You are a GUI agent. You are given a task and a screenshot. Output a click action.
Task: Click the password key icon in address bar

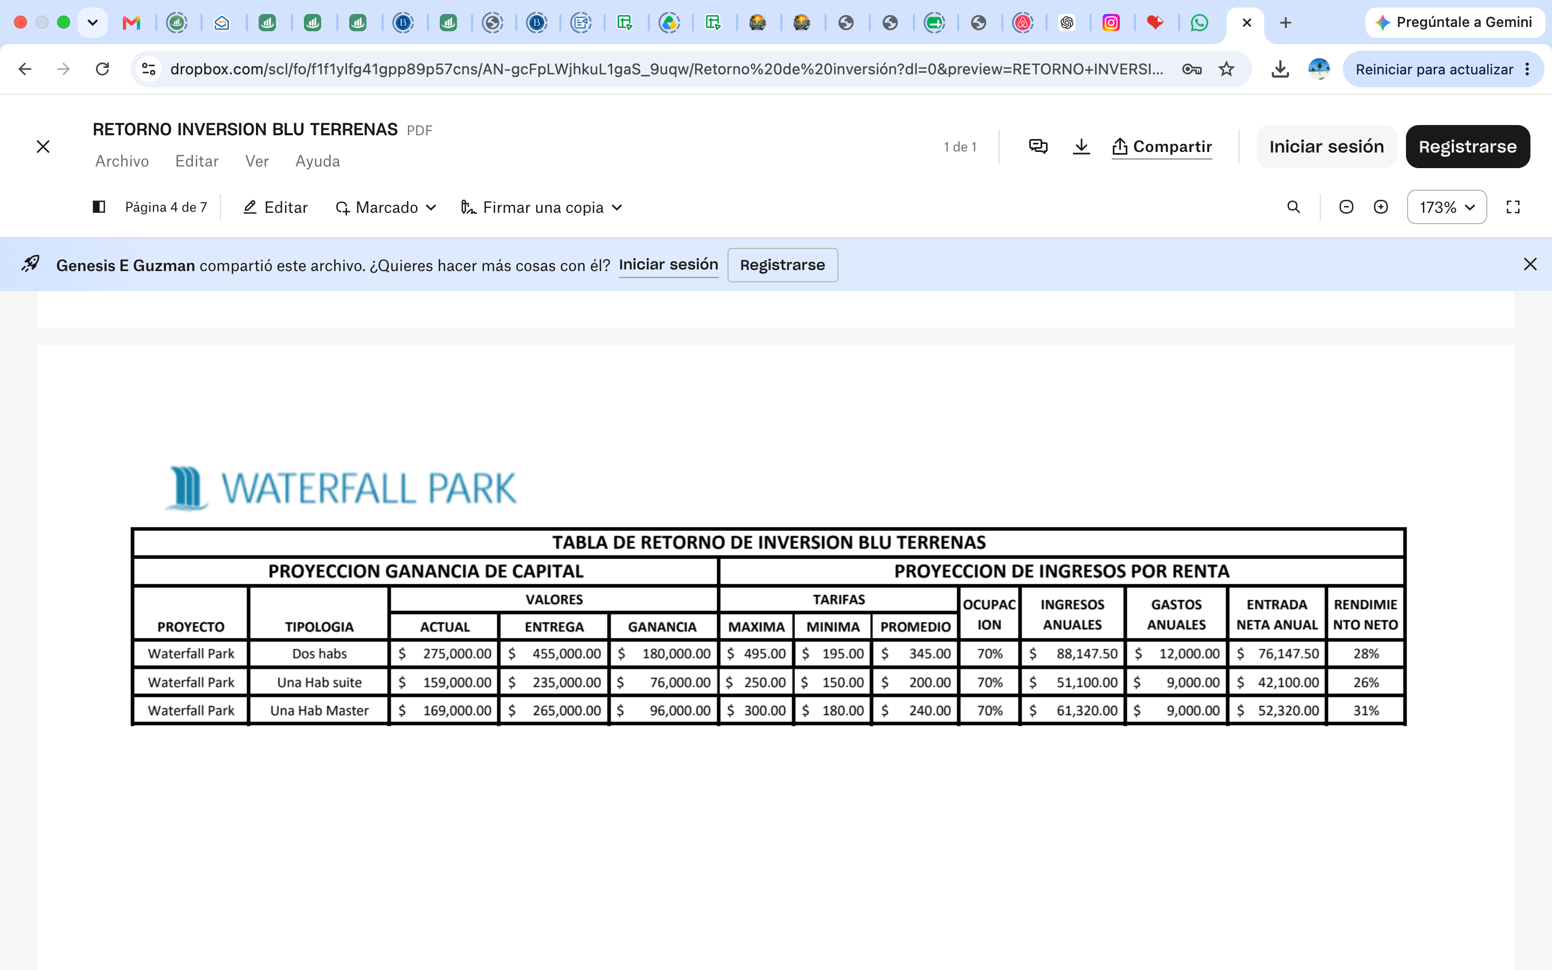pos(1191,68)
